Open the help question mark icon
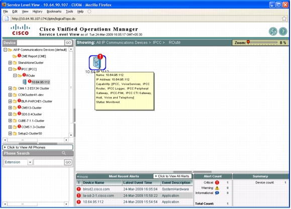This screenshot has height=209, width=291. pos(283,32)
